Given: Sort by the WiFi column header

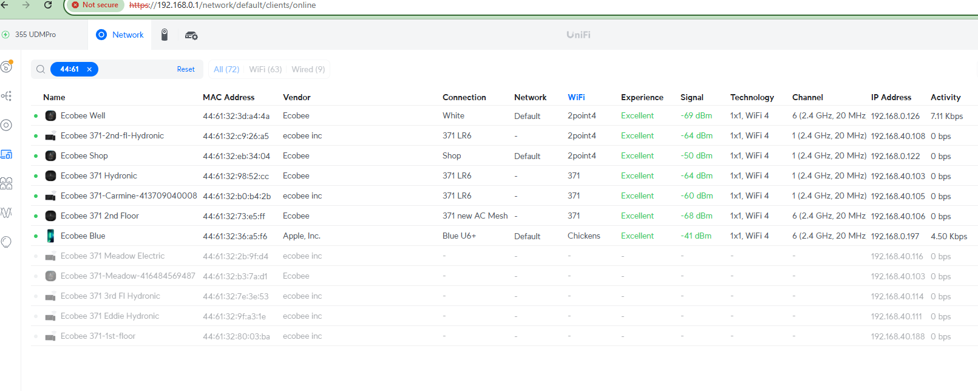Looking at the screenshot, I should pyautogui.click(x=576, y=97).
